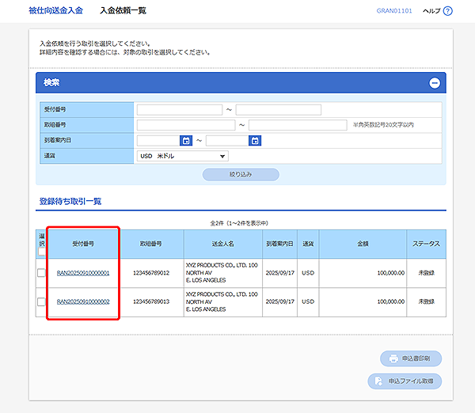Click the file icon on 申込ファイル取得
475x413 pixels.
[x=378, y=381]
